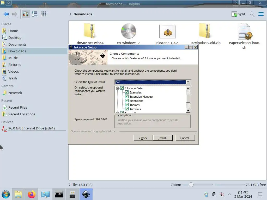Open Network in the Remote section
The height and width of the screenshot is (200, 267).
34,93
